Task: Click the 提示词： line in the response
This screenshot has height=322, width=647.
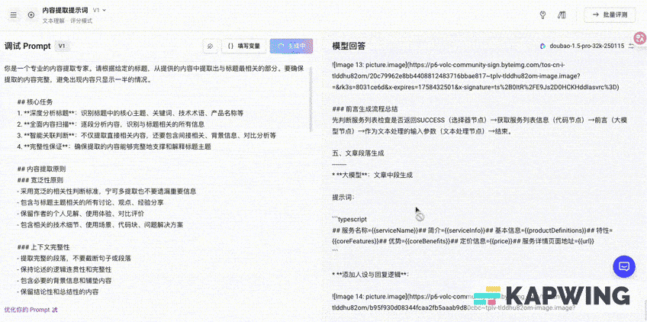Action: (343, 198)
